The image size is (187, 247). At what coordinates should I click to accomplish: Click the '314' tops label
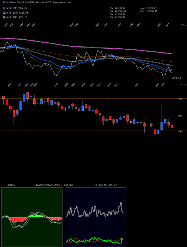point(120,25)
